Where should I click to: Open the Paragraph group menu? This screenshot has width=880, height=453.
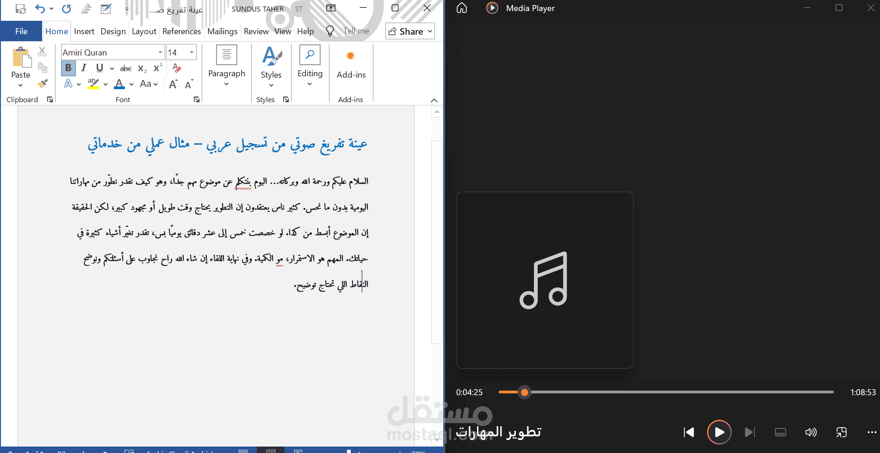pyautogui.click(x=227, y=66)
